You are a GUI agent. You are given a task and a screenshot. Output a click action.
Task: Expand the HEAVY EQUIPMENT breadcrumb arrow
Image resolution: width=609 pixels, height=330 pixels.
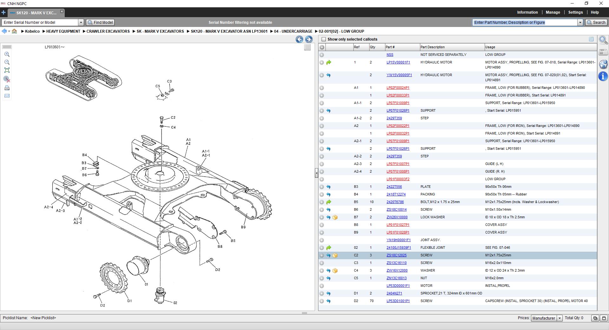point(44,31)
